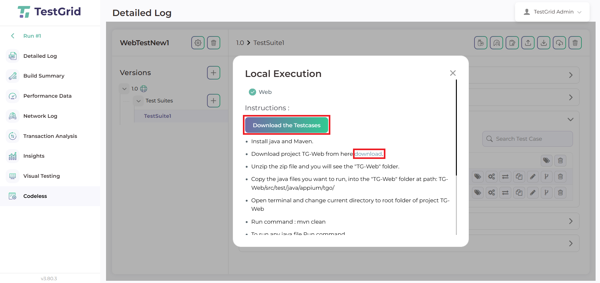Click the upload toolbar icon
This screenshot has width=600, height=283.
(x=528, y=43)
